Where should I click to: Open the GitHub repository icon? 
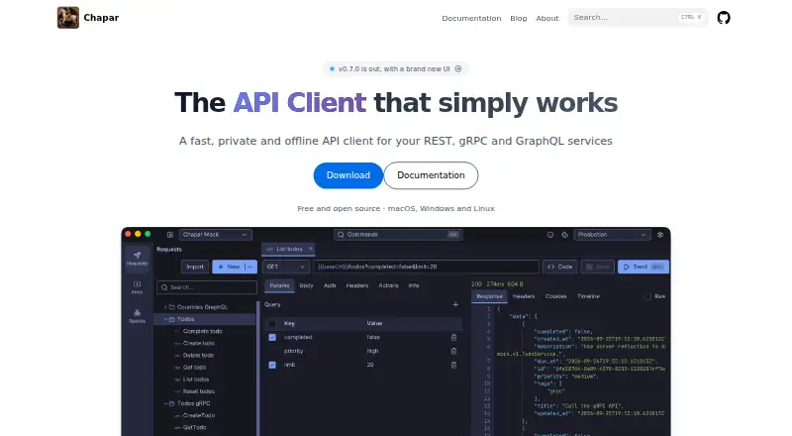point(724,18)
